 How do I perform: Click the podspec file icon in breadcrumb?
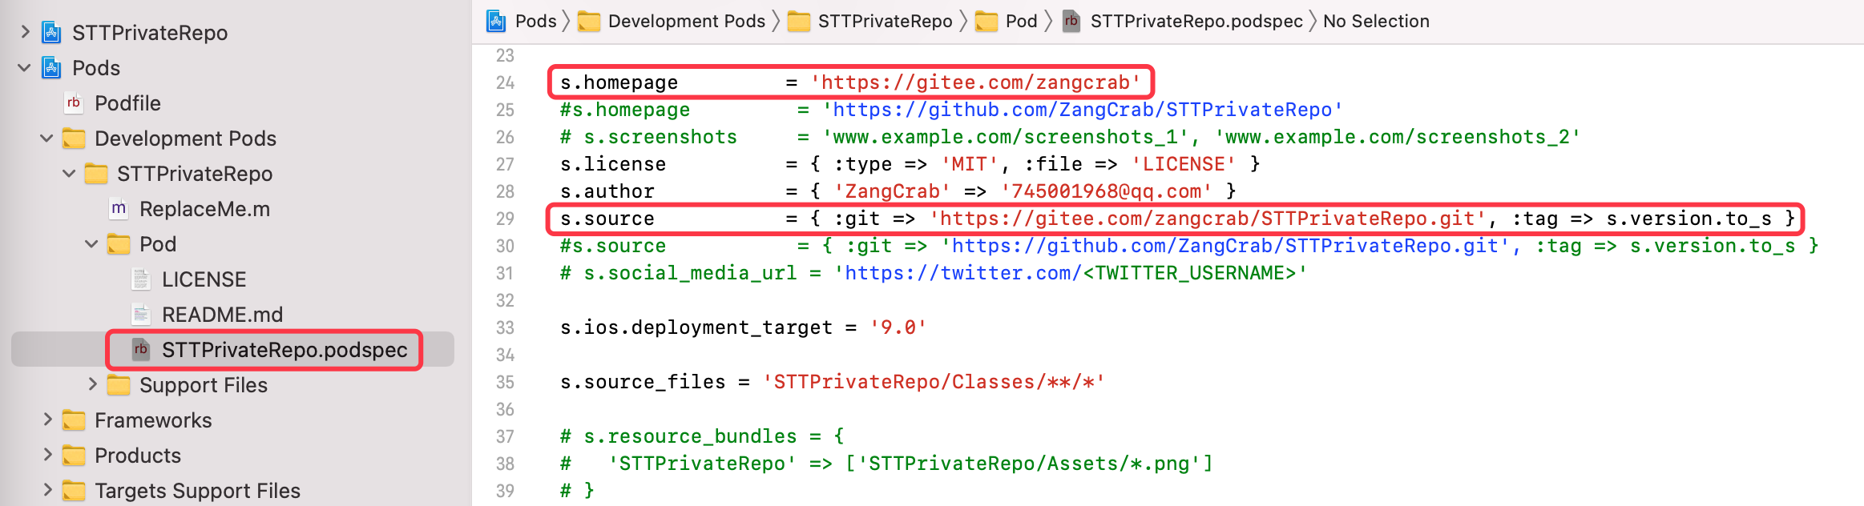[1071, 22]
